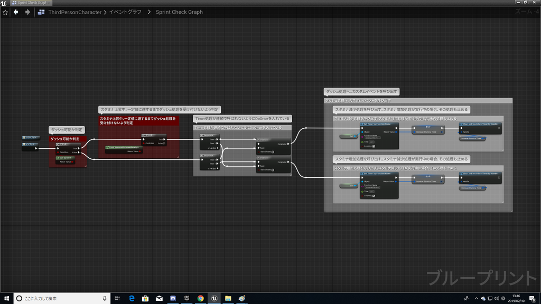Select the upper Self reference node
Image resolution: width=541 pixels, height=304 pixels.
point(349,136)
